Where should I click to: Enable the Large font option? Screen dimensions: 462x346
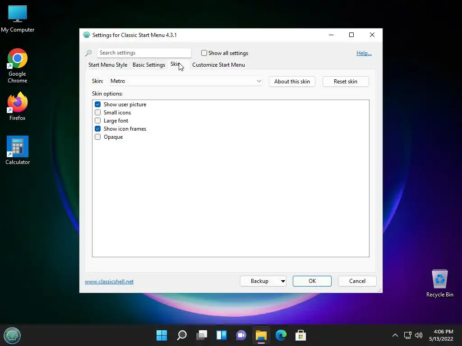pos(97,121)
